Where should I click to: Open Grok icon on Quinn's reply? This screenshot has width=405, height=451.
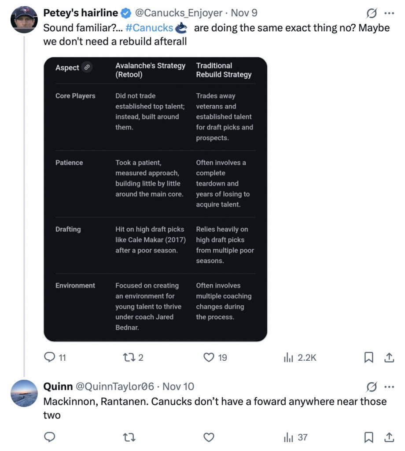372,387
